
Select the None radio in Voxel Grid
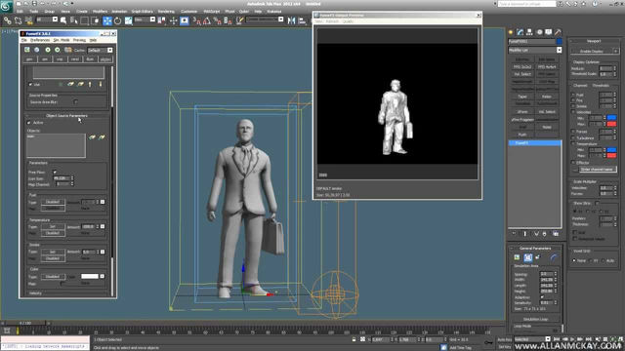point(574,260)
